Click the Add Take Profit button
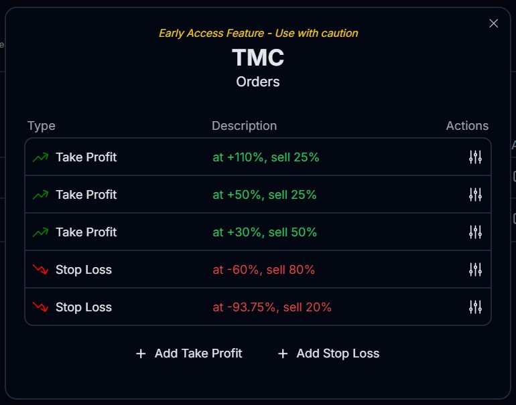 [x=189, y=353]
